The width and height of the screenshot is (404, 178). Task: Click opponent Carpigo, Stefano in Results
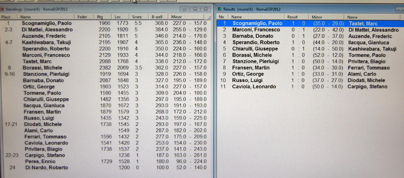[367, 86]
